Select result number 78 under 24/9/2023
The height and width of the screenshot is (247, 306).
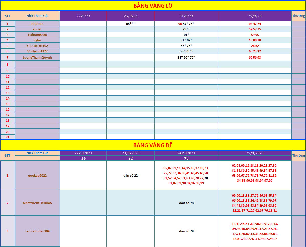186,158
